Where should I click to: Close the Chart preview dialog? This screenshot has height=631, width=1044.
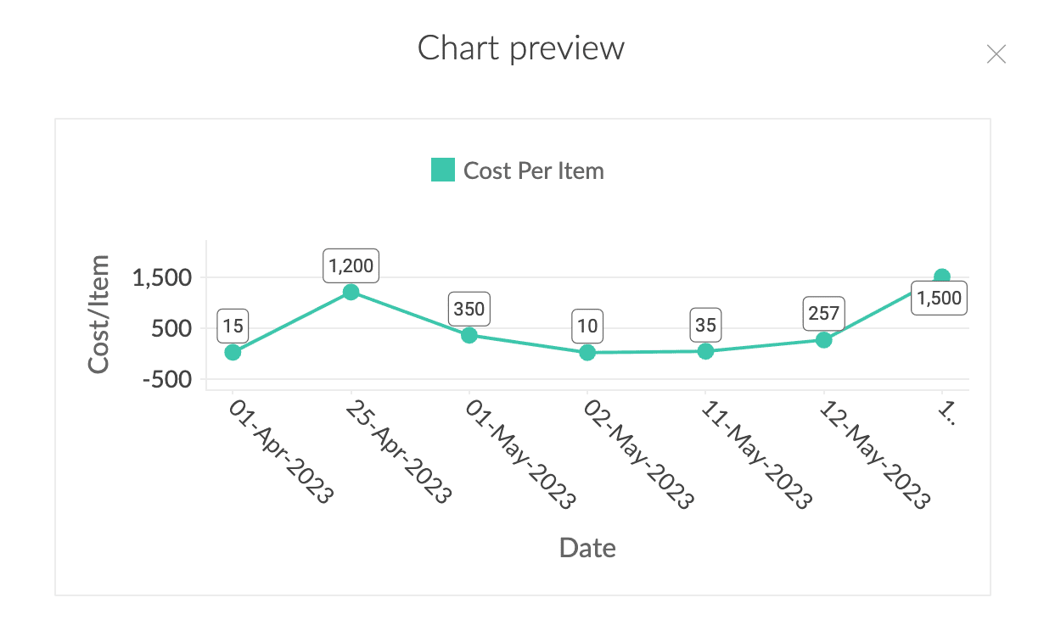996,55
